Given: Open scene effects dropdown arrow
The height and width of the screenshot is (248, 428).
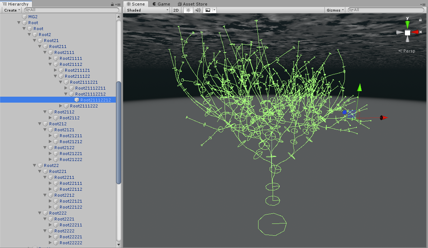Looking at the screenshot, I should click(x=214, y=10).
